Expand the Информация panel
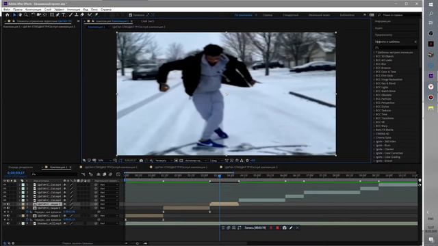Screen dimensions: 438x246 [383, 21]
